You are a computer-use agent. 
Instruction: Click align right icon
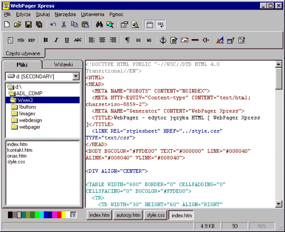coord(113,40)
